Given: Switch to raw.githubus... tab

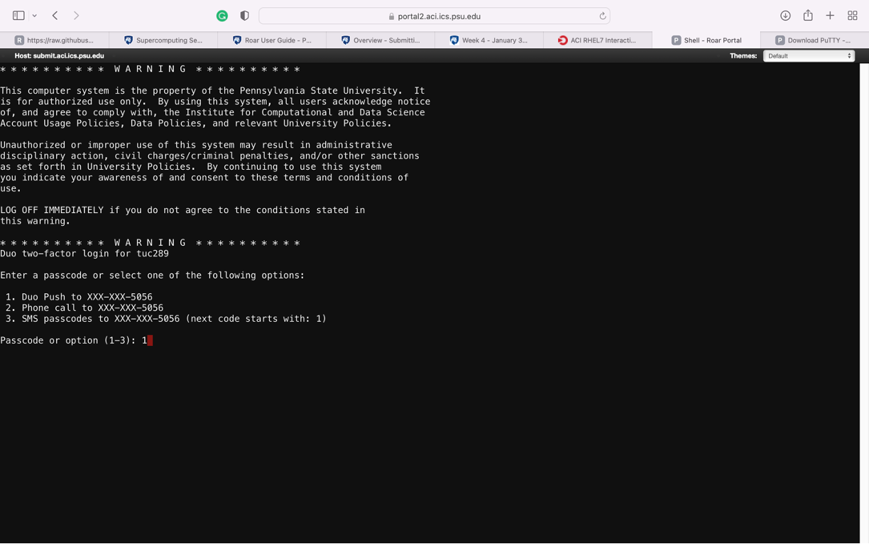Looking at the screenshot, I should pyautogui.click(x=55, y=40).
